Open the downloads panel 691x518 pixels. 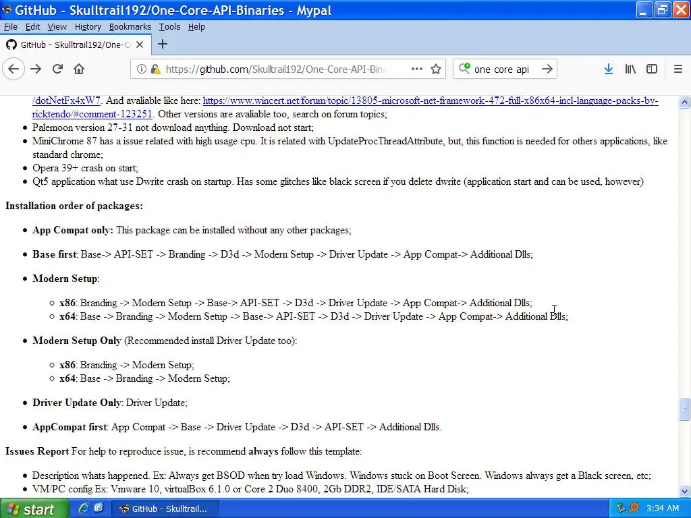pos(609,69)
